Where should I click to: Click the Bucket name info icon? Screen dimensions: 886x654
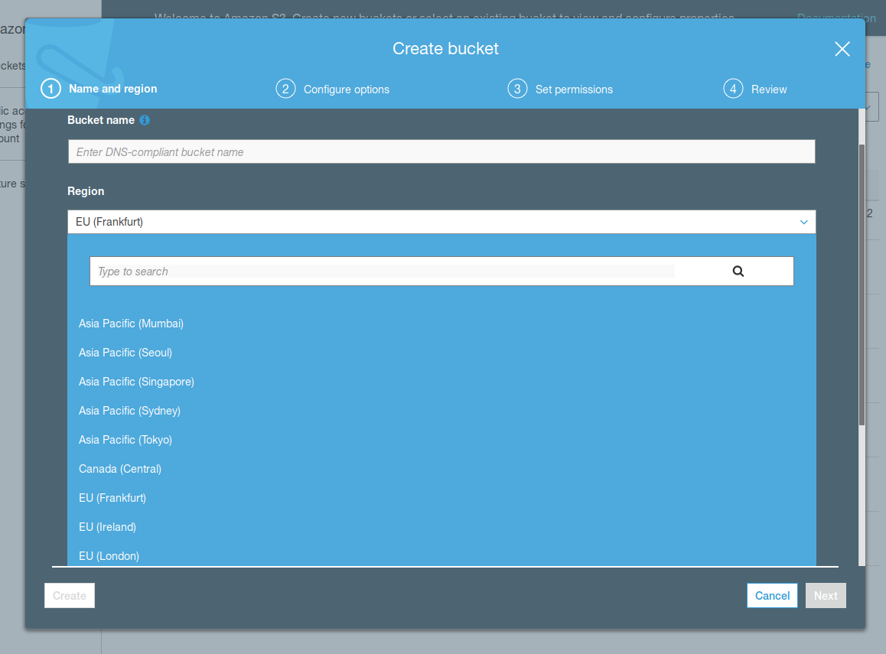[x=145, y=120]
